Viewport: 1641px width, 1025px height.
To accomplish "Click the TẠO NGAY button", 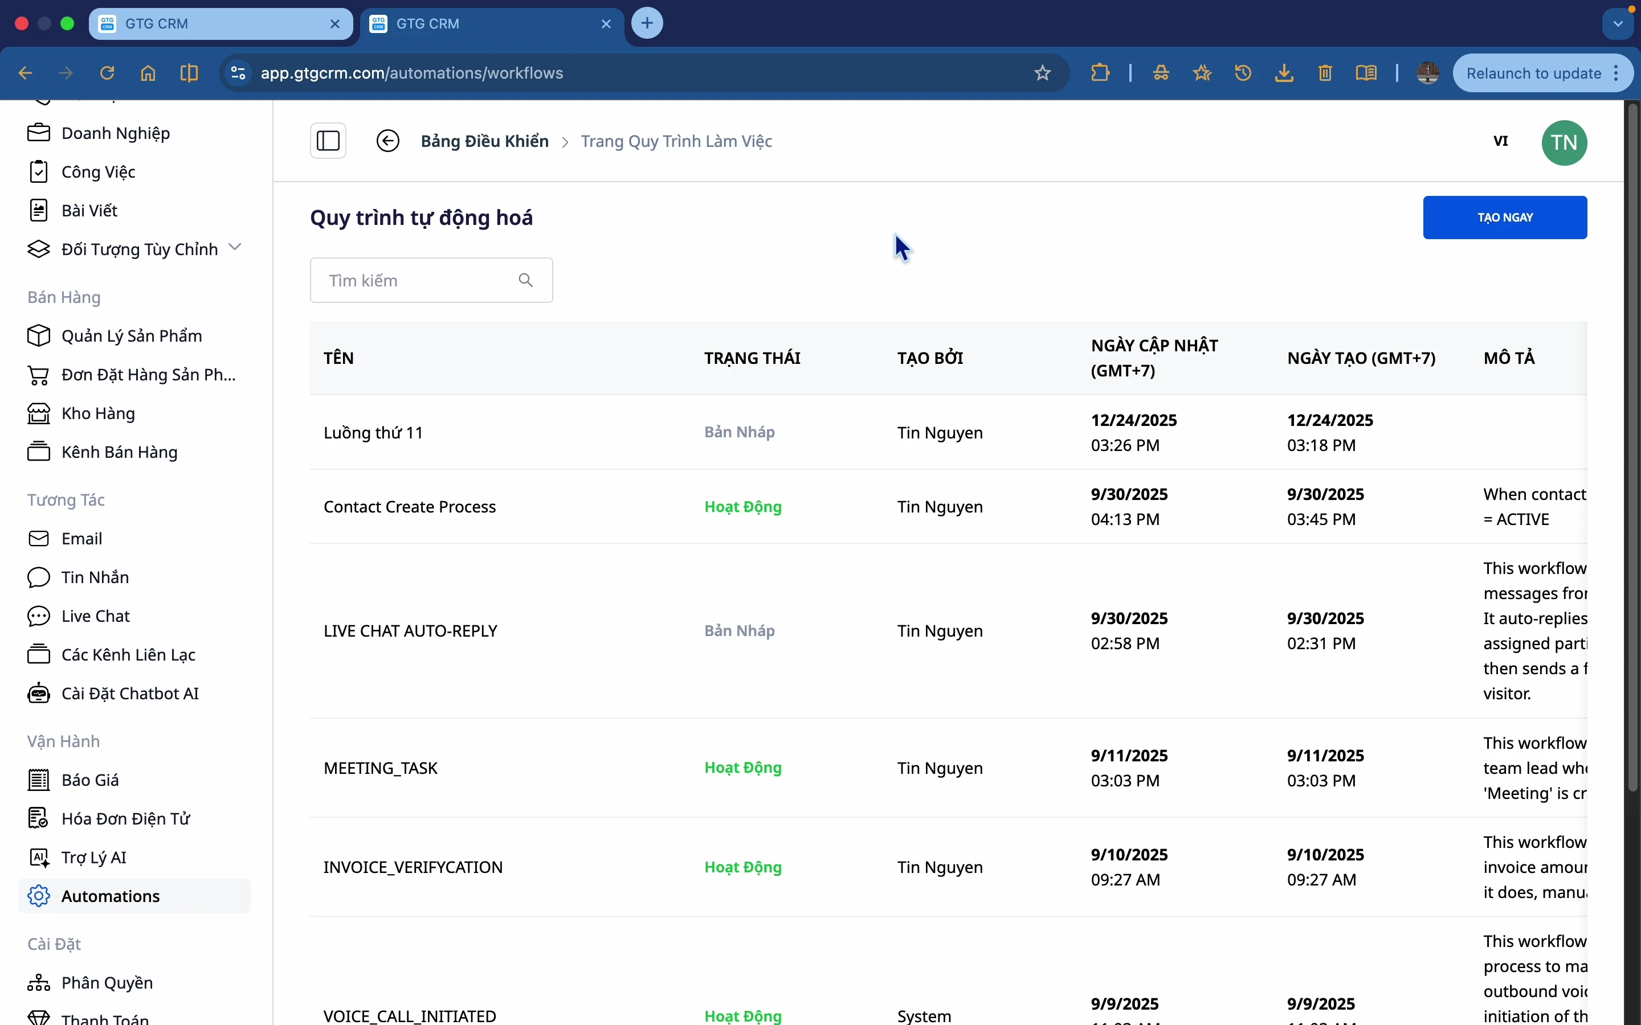I will [x=1505, y=218].
